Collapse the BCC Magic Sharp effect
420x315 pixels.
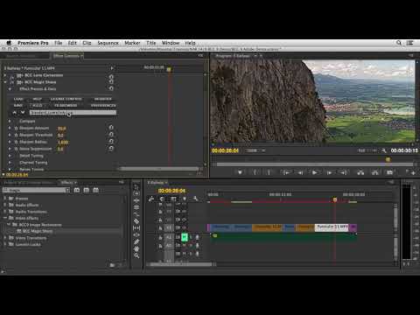5,82
